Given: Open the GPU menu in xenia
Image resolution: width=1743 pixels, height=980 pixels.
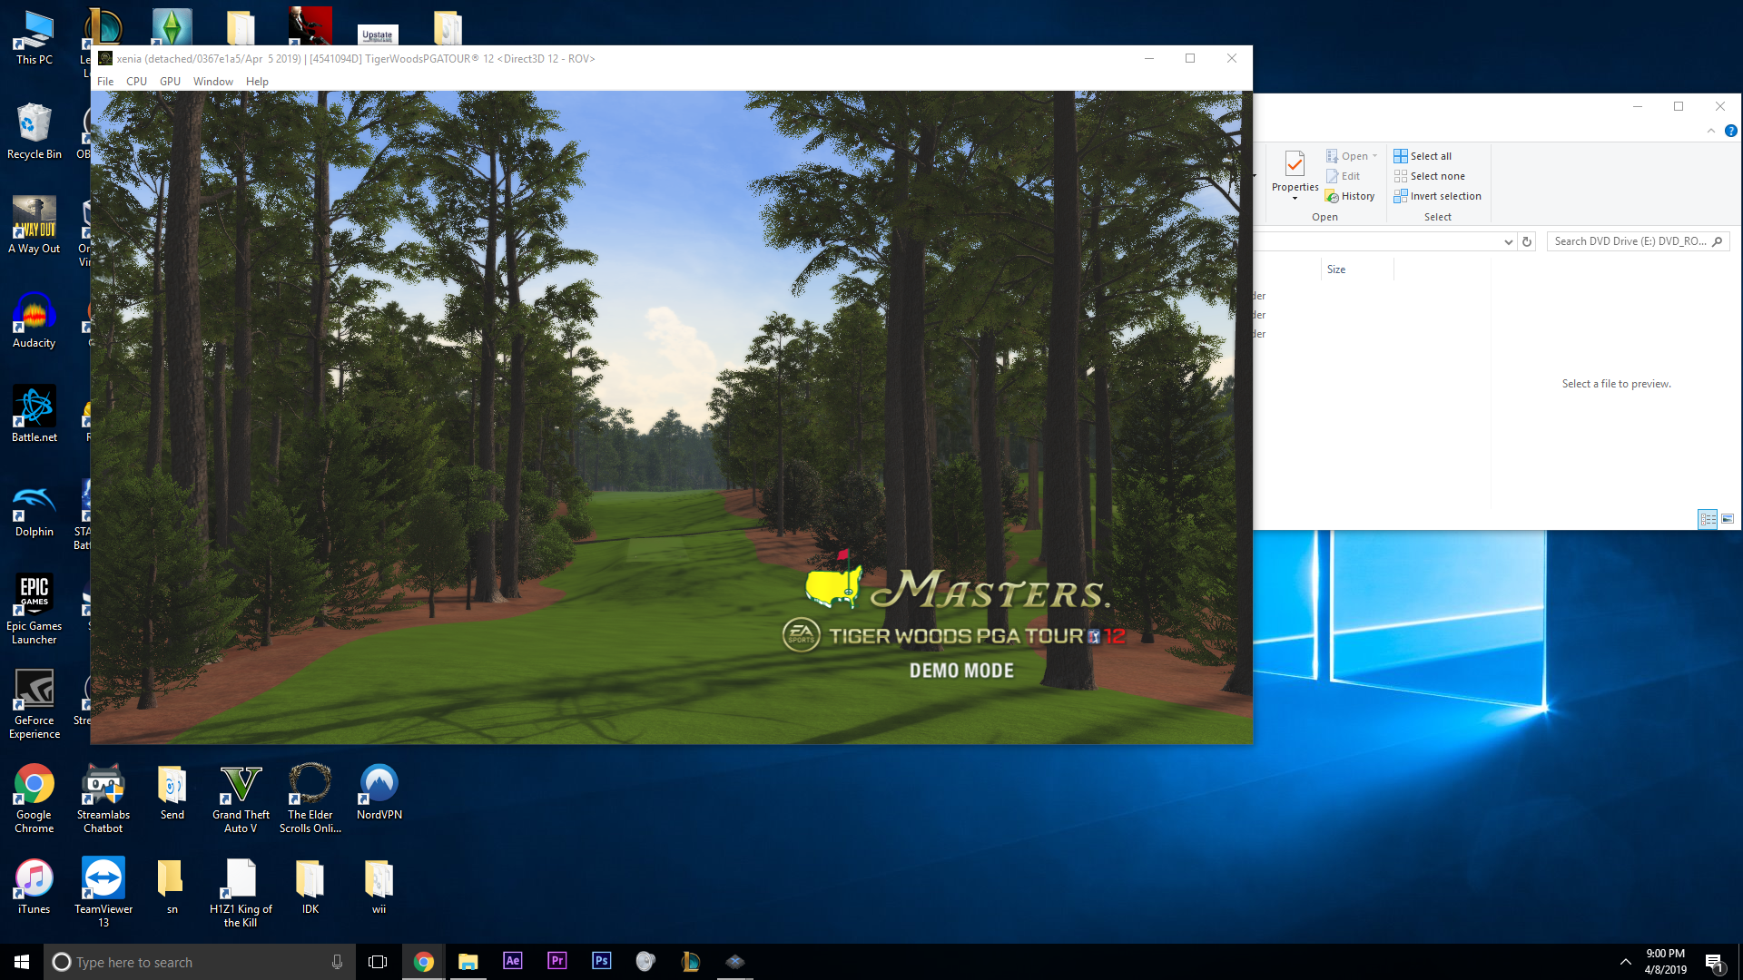Looking at the screenshot, I should point(170,82).
